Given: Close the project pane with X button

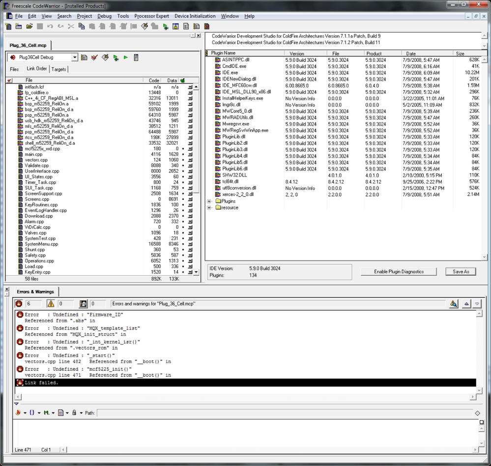Looking at the screenshot, I should [199, 36].
